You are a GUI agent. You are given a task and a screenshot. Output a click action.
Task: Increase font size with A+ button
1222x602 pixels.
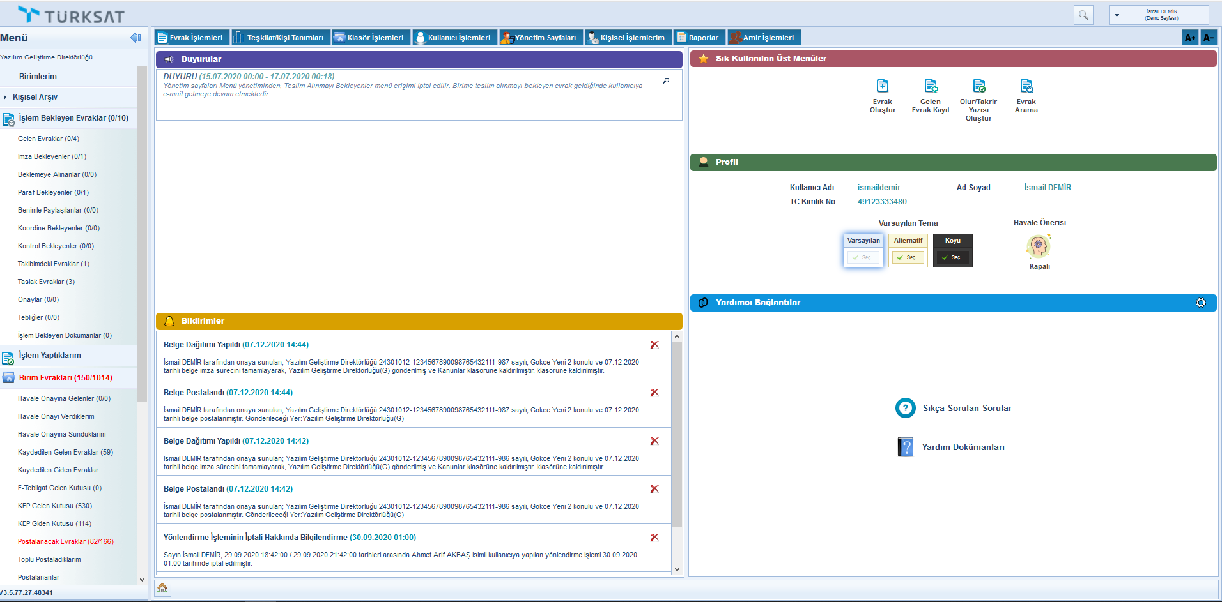pos(1189,38)
